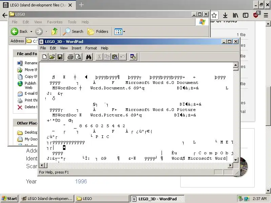
Task: Click the Undo arrow in WordPad toolbar
Action: click(123, 57)
